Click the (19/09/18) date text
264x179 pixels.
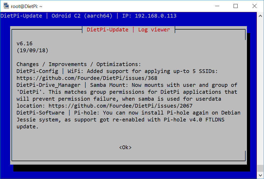tap(32, 50)
